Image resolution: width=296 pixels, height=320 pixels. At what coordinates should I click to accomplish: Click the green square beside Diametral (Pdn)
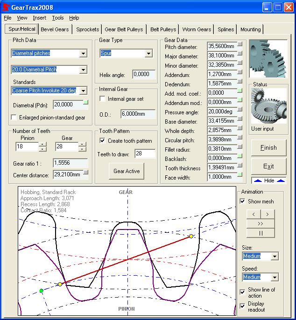[x=86, y=102]
